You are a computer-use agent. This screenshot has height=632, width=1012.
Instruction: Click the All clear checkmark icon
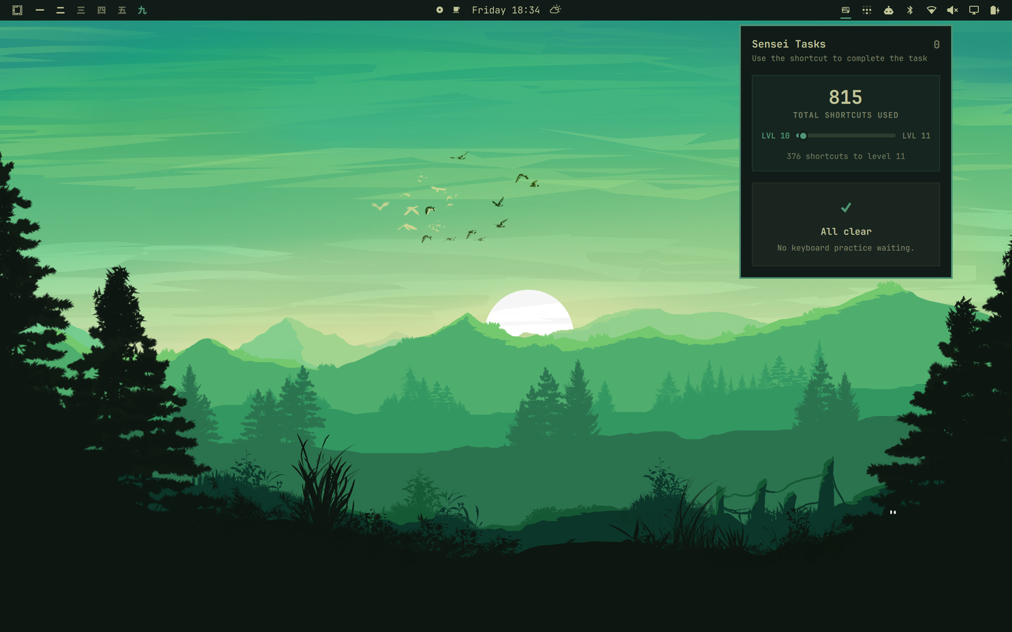[x=846, y=207]
